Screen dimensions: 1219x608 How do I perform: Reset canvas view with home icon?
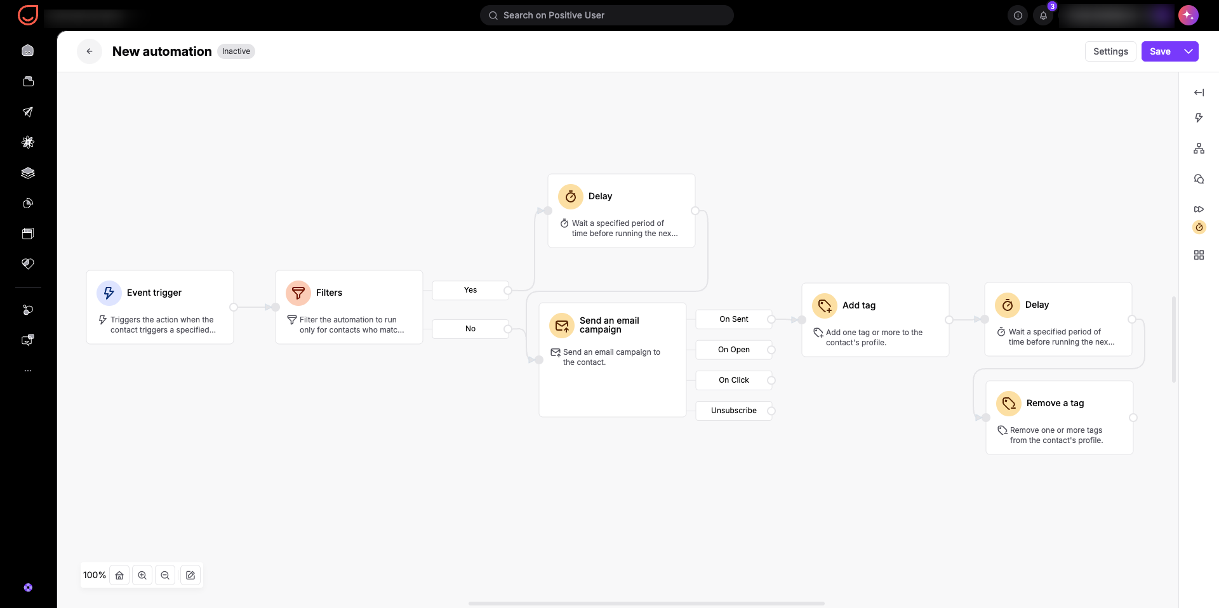[x=119, y=575]
